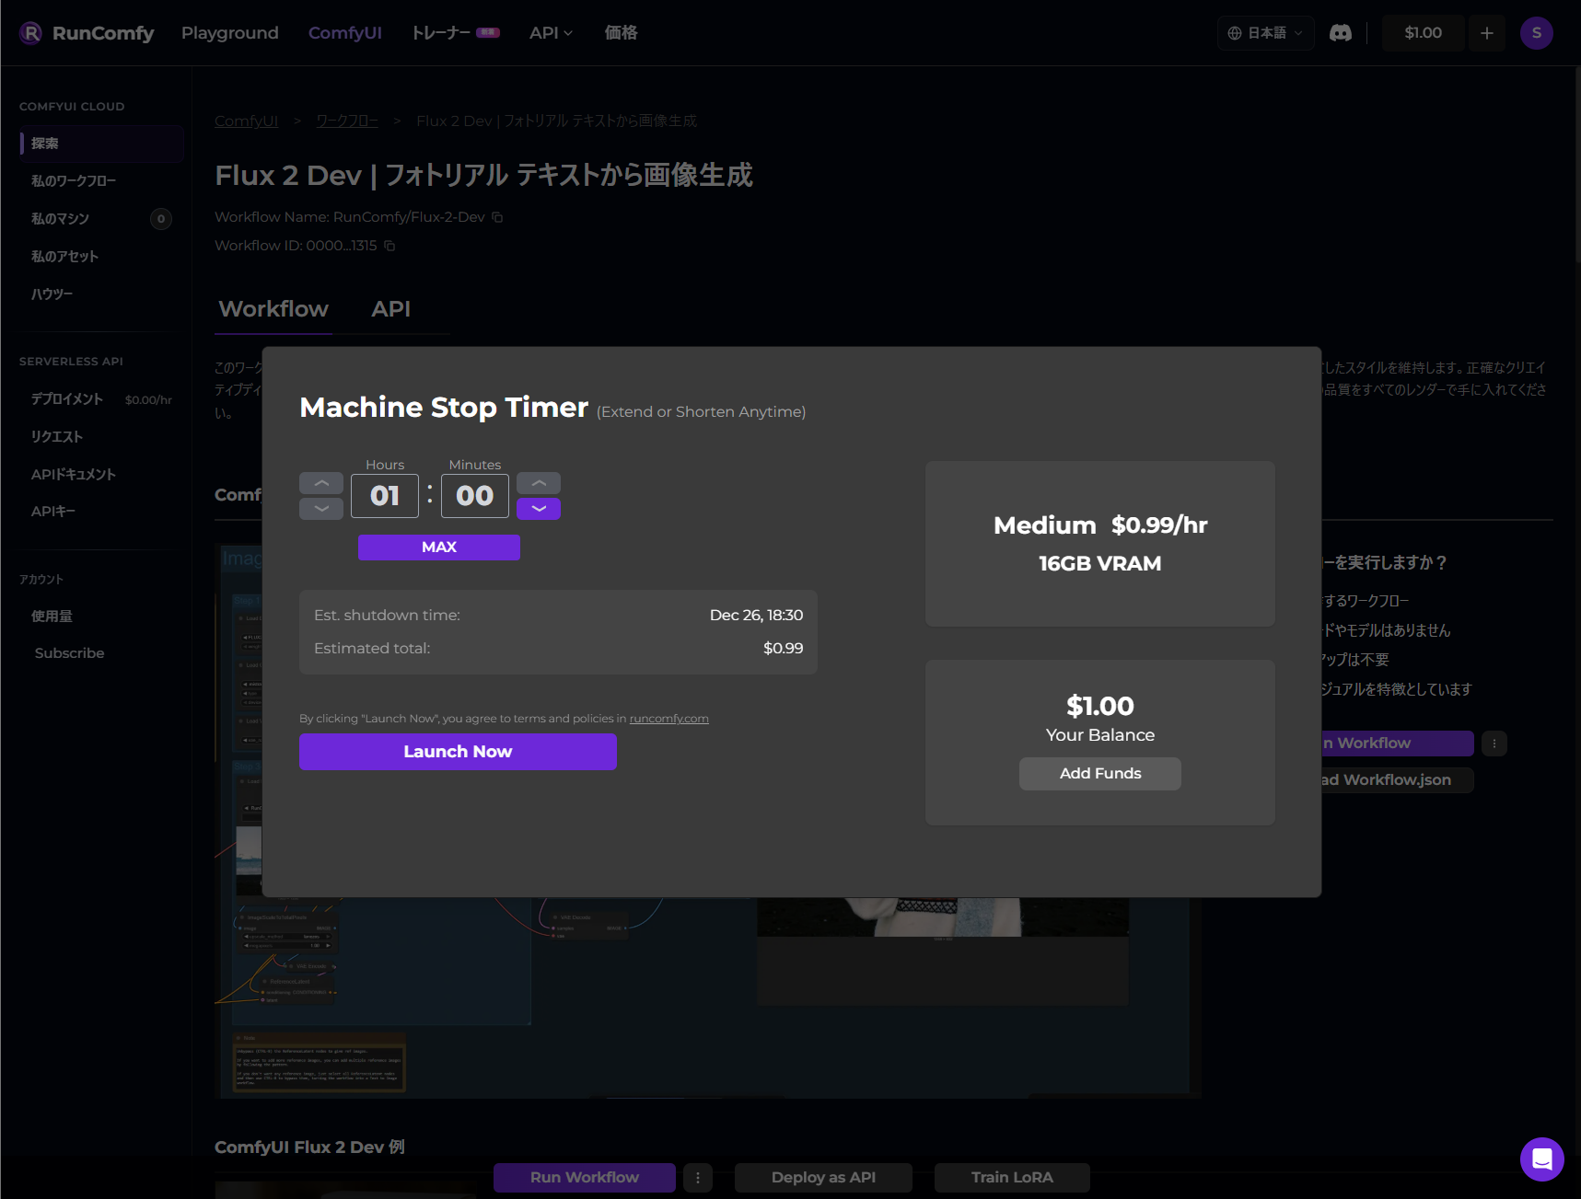Switch to the API tab
The width and height of the screenshot is (1581, 1199).
(x=390, y=309)
